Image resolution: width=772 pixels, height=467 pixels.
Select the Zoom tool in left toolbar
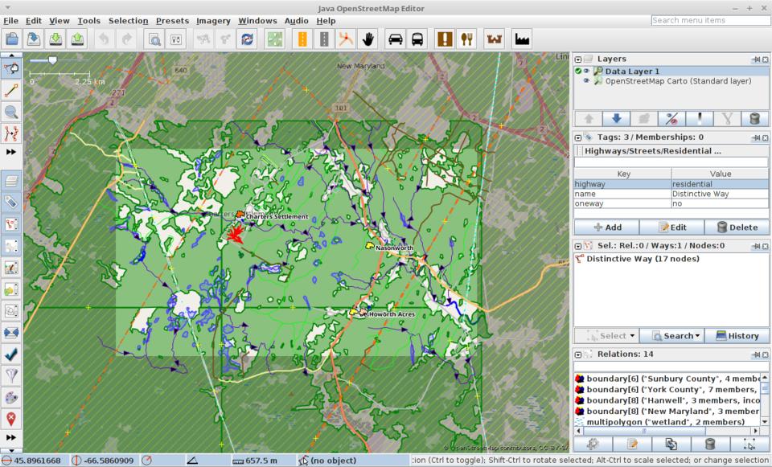click(11, 113)
